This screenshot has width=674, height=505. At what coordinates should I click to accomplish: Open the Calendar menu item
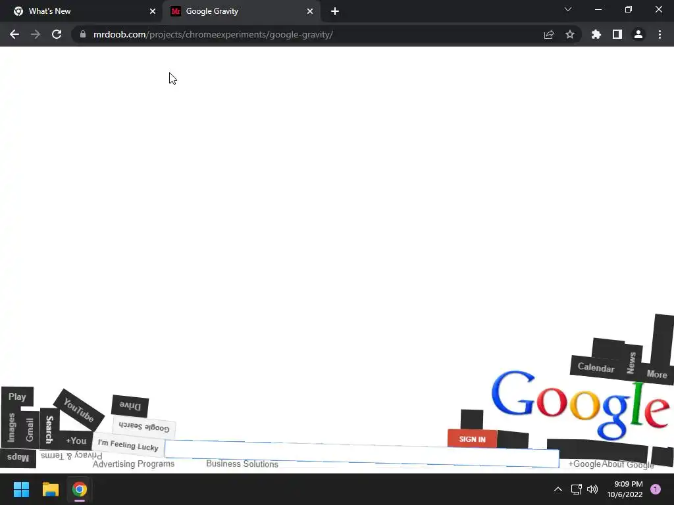pyautogui.click(x=596, y=367)
